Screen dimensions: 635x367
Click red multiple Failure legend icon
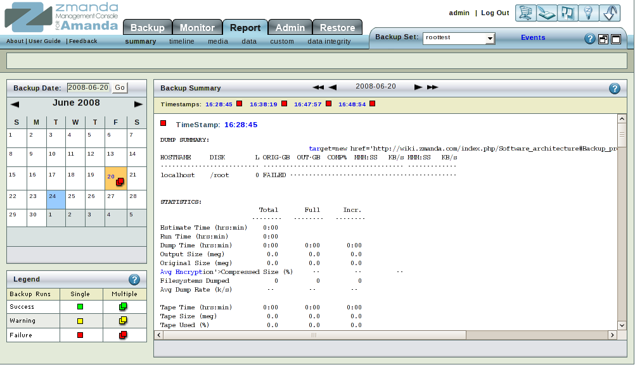[123, 335]
